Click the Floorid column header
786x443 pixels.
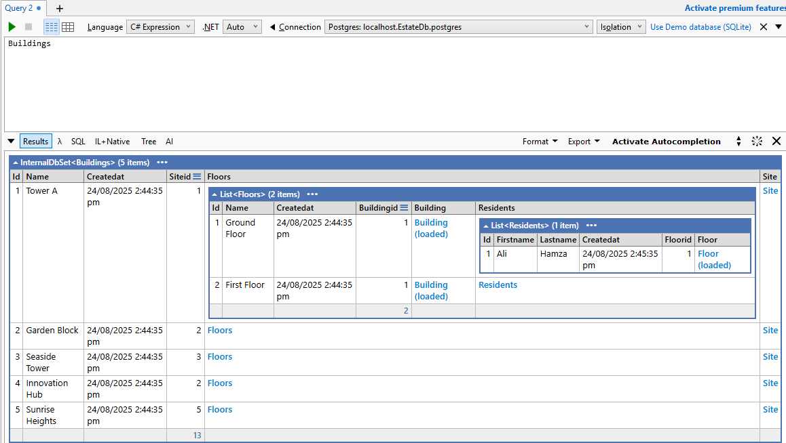click(x=678, y=240)
